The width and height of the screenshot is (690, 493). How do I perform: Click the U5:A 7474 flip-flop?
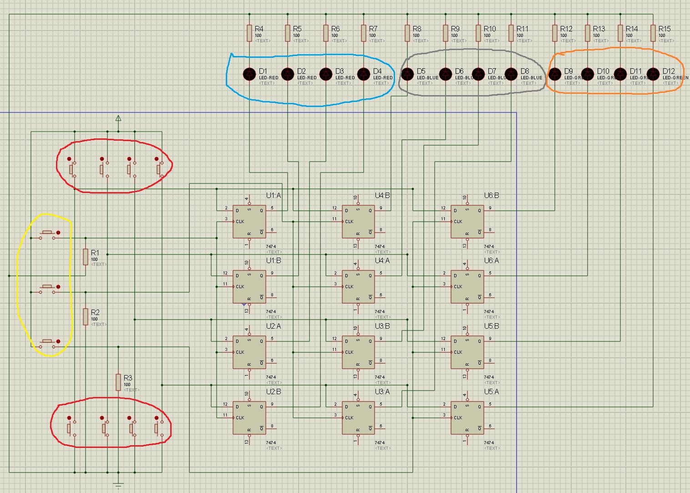[467, 417]
